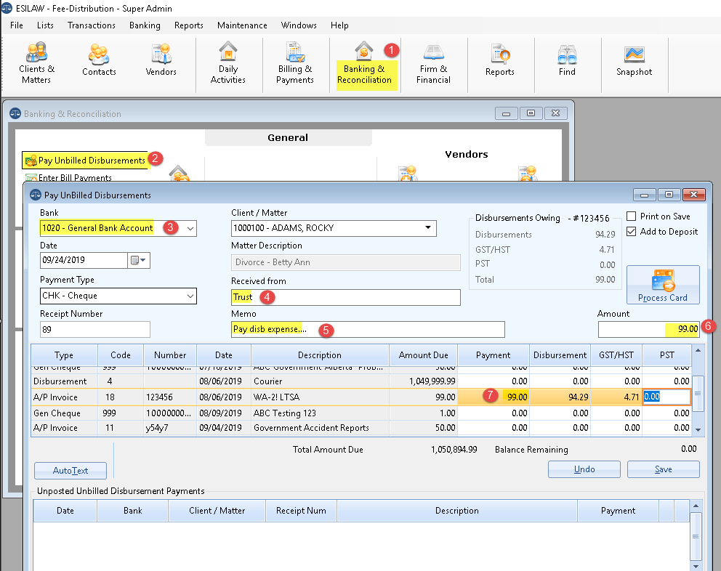Maximize the Pay UnBilled Disbursements window
Image resolution: width=721 pixels, height=571 pixels.
(x=669, y=195)
